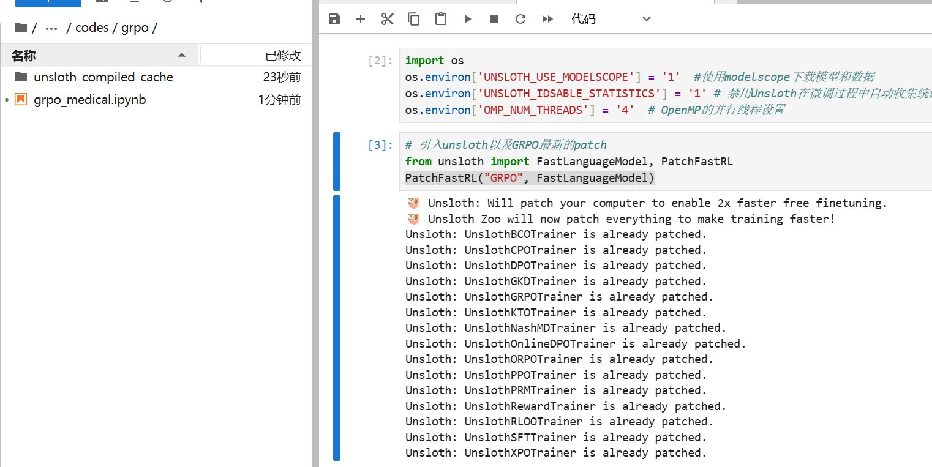Click output line UnslothDPOTrainer is already patched
Screen dimensions: 932x467
coord(556,266)
